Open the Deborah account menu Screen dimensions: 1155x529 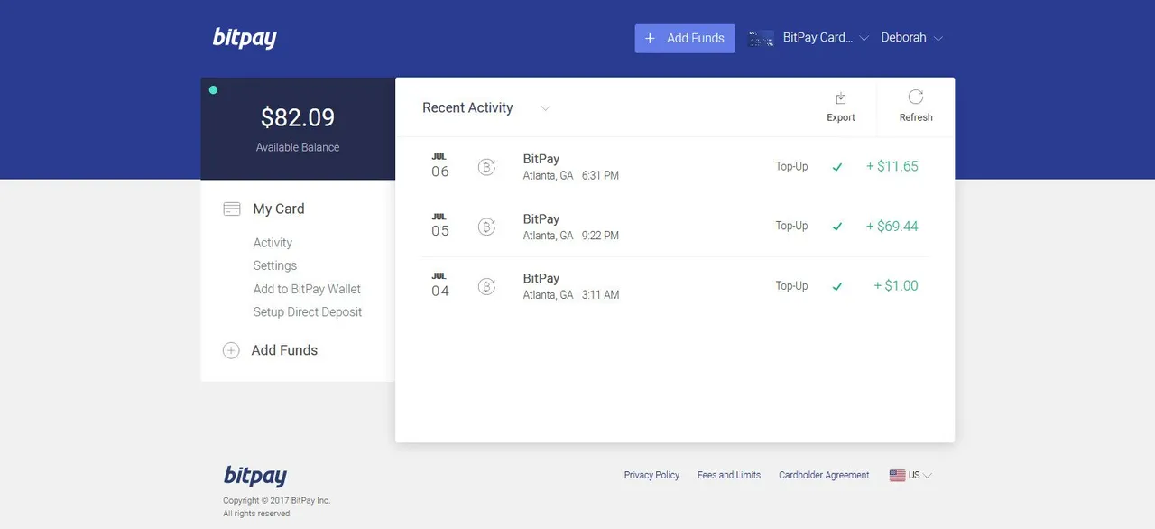coord(911,38)
